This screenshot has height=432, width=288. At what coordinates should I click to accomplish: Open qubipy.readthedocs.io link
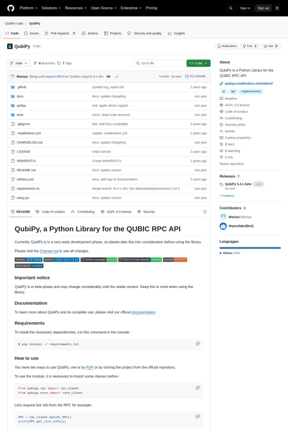[x=249, y=84]
